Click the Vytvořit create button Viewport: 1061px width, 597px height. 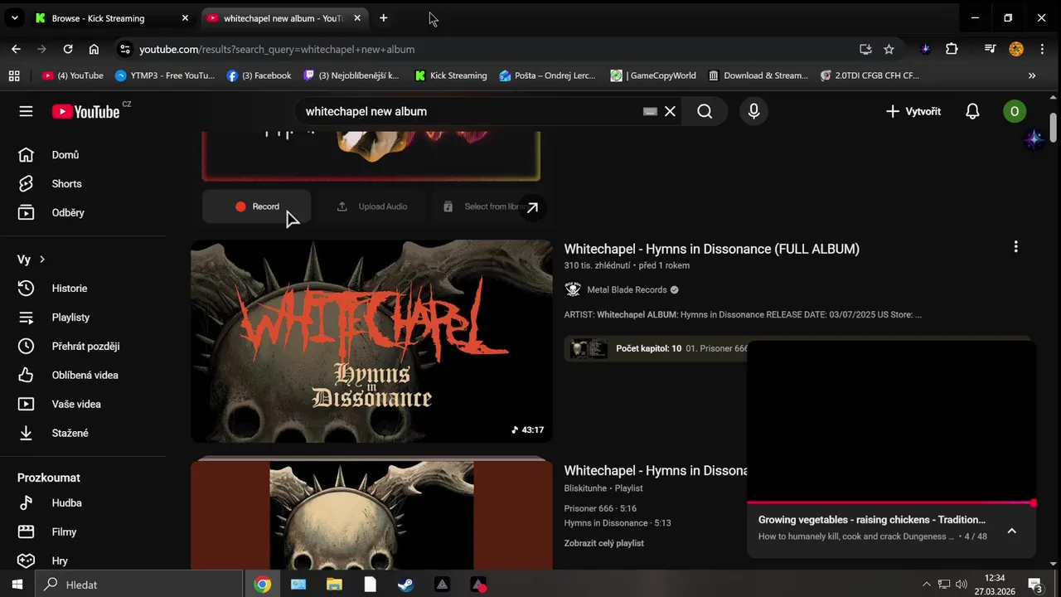pos(913,111)
